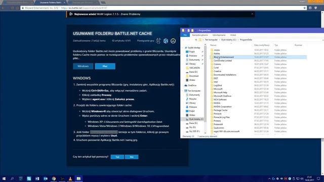Click the Windows platform button in article
324x182 pixels.
83,66
